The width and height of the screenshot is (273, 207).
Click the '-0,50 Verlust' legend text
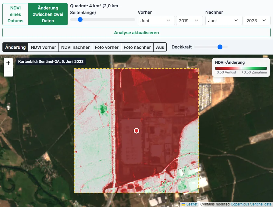(x=226, y=72)
